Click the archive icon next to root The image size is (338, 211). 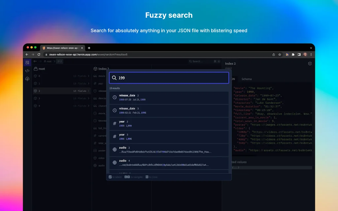36,69
